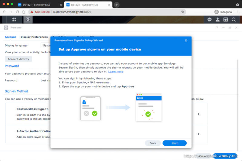
Task: Click the Account Activity button
Action: click(18, 59)
